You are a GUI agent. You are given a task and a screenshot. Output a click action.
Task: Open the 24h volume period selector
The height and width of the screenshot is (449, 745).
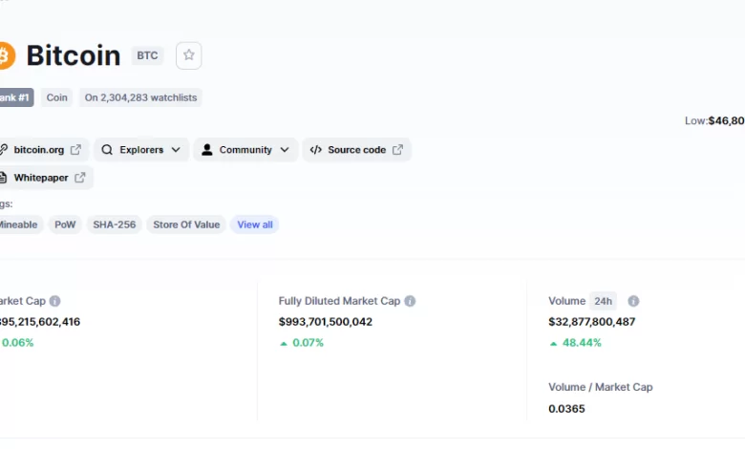point(603,301)
